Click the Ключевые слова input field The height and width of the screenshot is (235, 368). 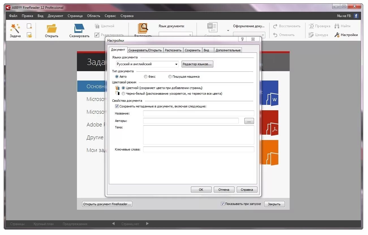pyautogui.click(x=199, y=149)
